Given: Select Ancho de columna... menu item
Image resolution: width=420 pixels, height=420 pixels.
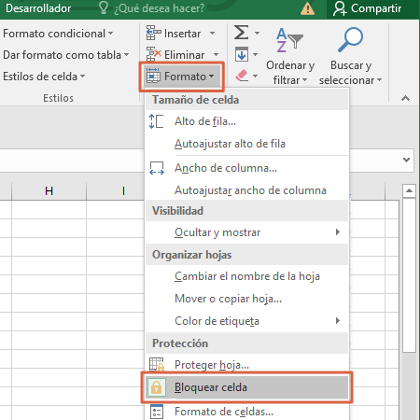Looking at the screenshot, I should pyautogui.click(x=247, y=168).
